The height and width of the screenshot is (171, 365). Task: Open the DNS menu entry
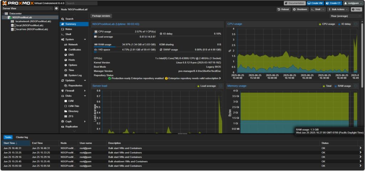point(74,55)
